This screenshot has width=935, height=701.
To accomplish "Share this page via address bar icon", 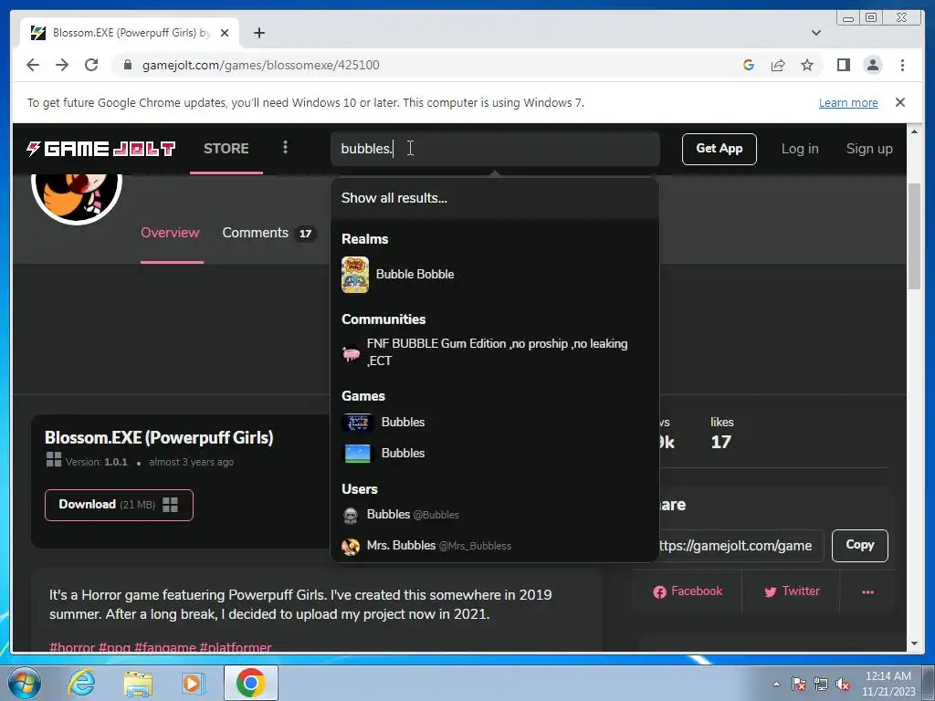I will pyautogui.click(x=778, y=65).
